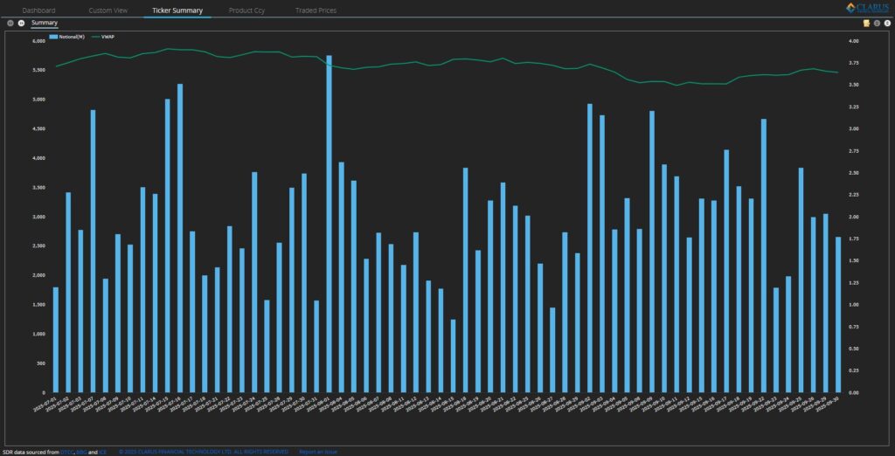Click the Summary sub-tab label

(44, 23)
